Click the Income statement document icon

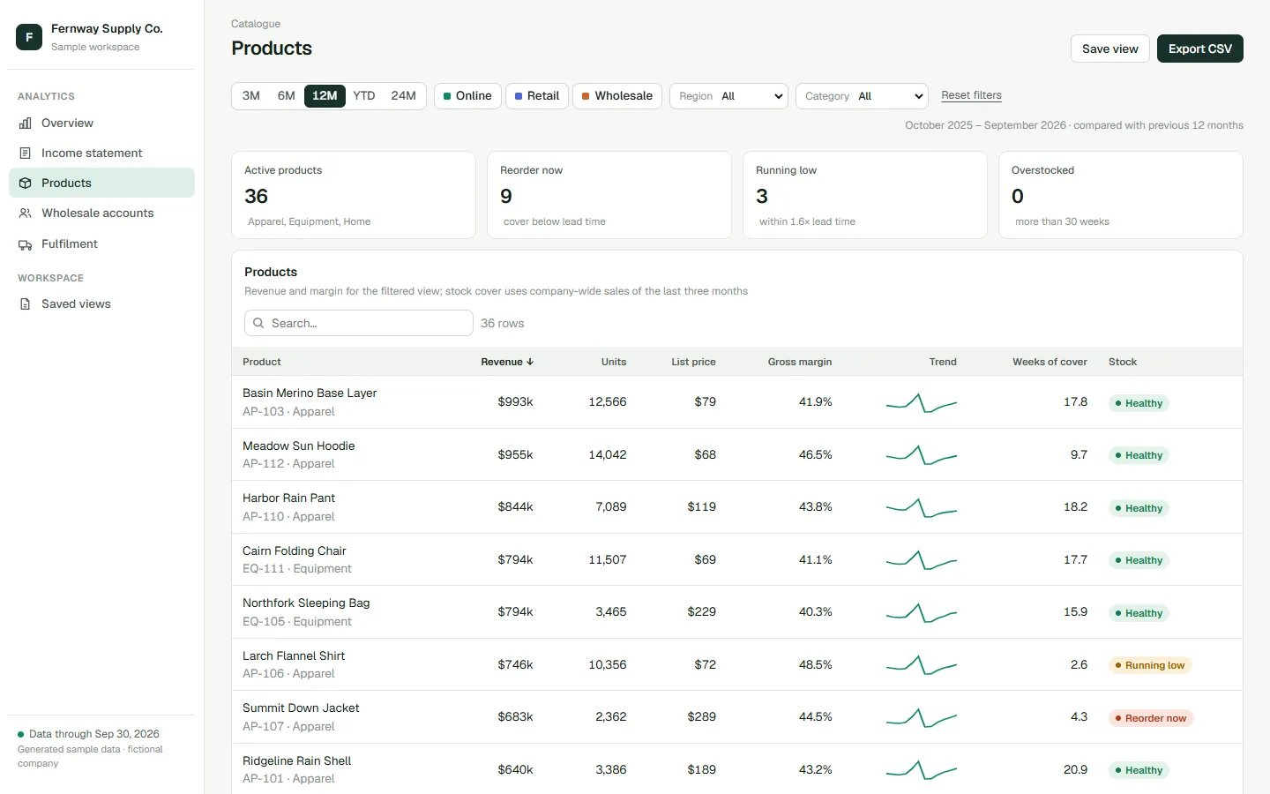pos(26,154)
